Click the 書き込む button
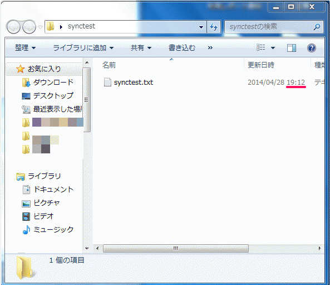Screen dimensions: 330x285 click(182, 48)
